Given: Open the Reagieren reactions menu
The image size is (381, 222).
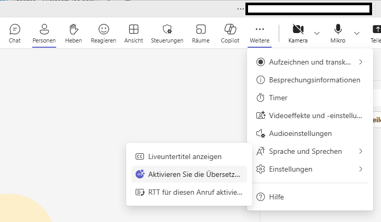Looking at the screenshot, I should coord(104,34).
